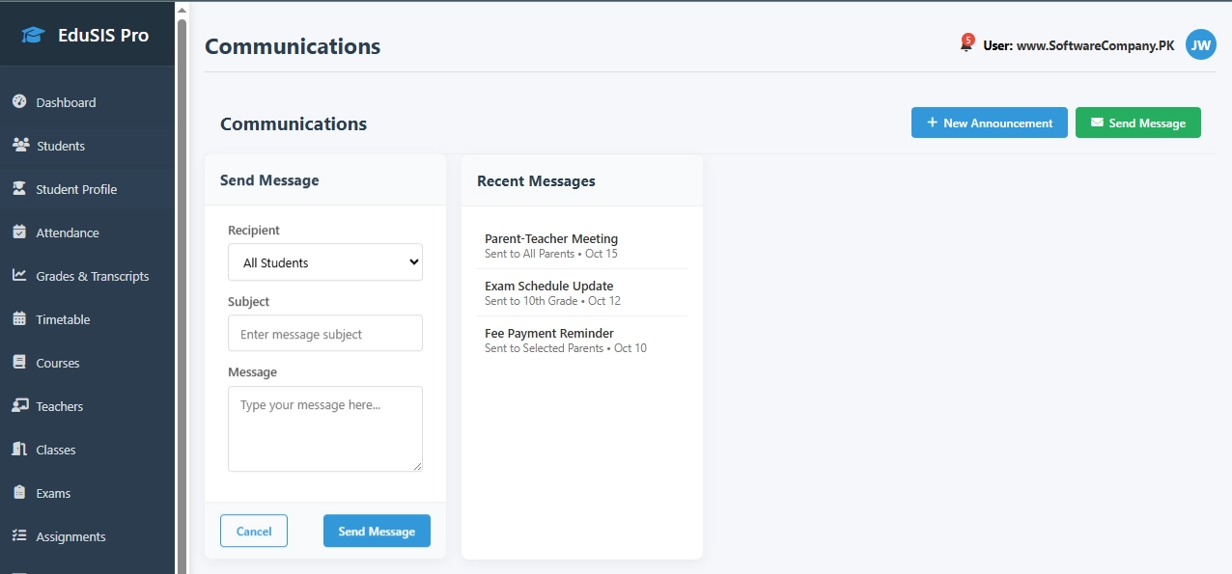
Task: Open Assignments from sidebar
Action: coord(70,536)
